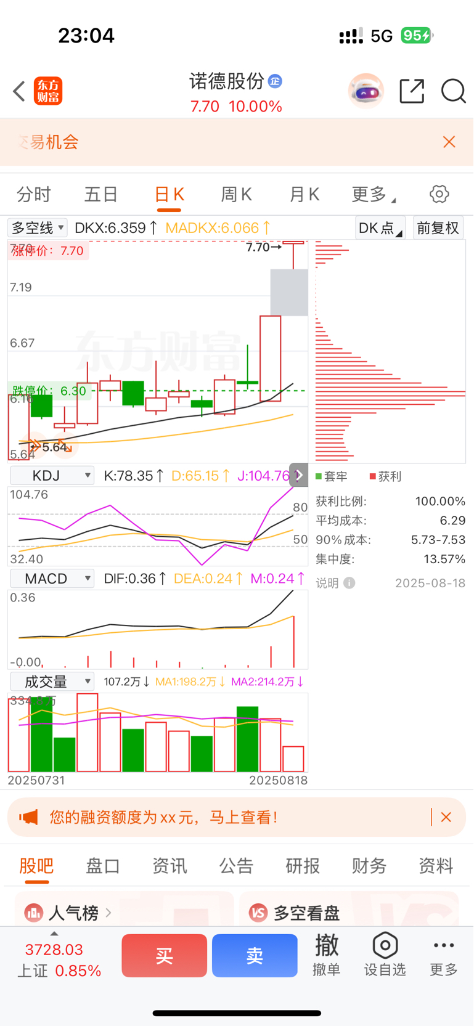Tap the red 买 button

164,956
